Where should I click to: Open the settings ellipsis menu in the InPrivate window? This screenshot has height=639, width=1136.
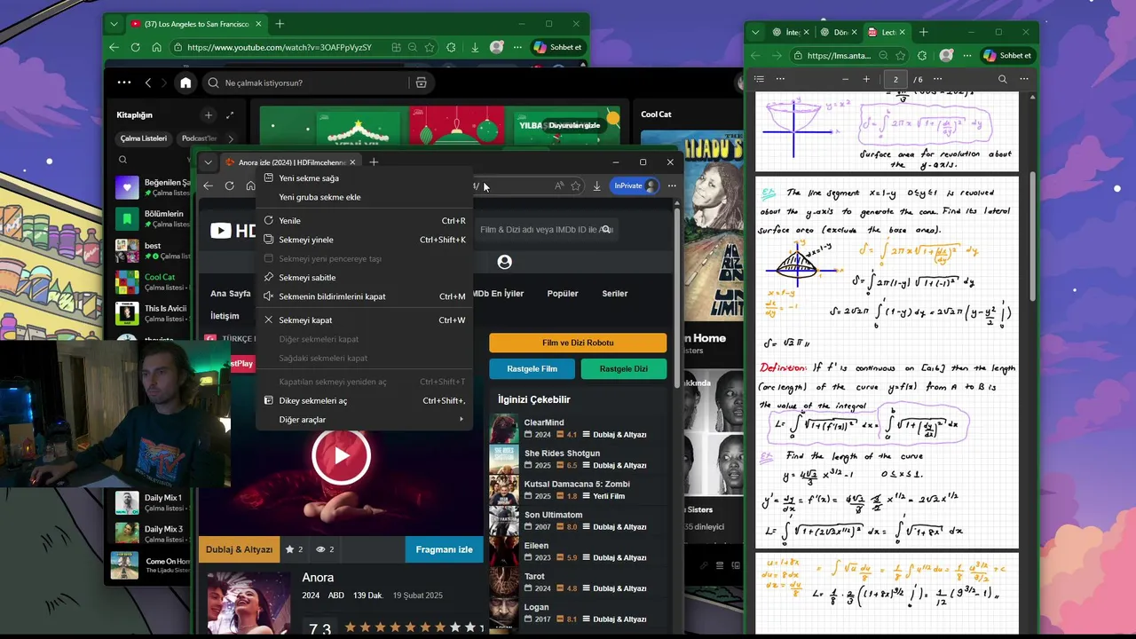[672, 185]
